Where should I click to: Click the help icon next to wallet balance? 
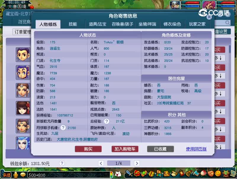point(62,163)
